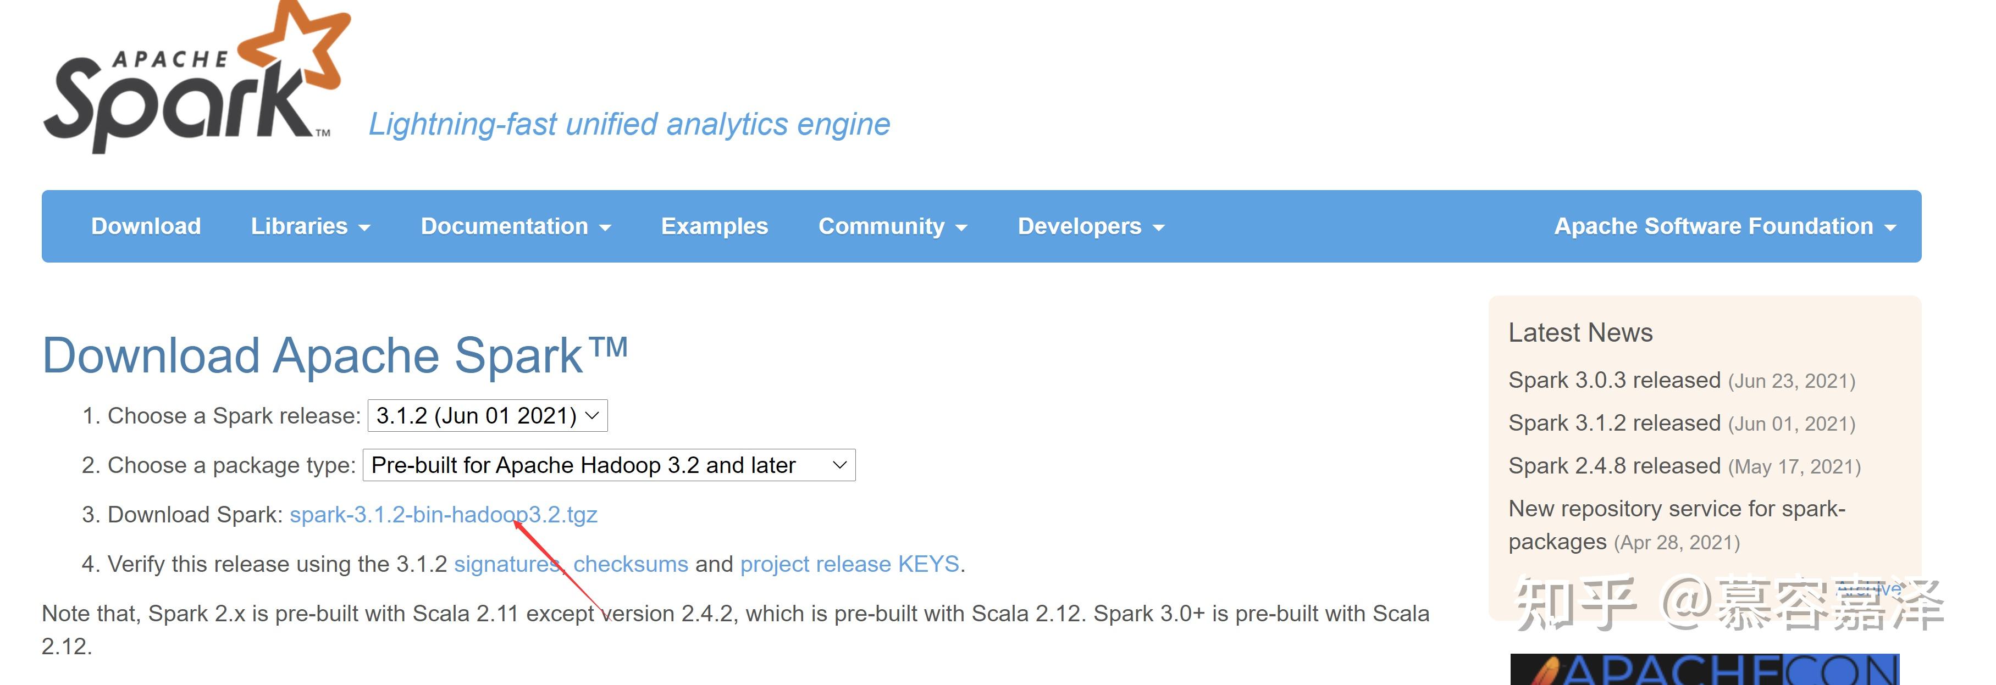
Task: Expand the Community dropdown menu
Action: [892, 226]
